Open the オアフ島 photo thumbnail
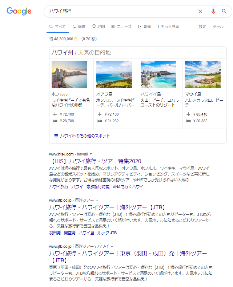The height and width of the screenshot is (287, 233). click(x=114, y=74)
